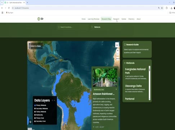
Task: Uncheck Primary Wetlands layer
Action: tap(35, 105)
